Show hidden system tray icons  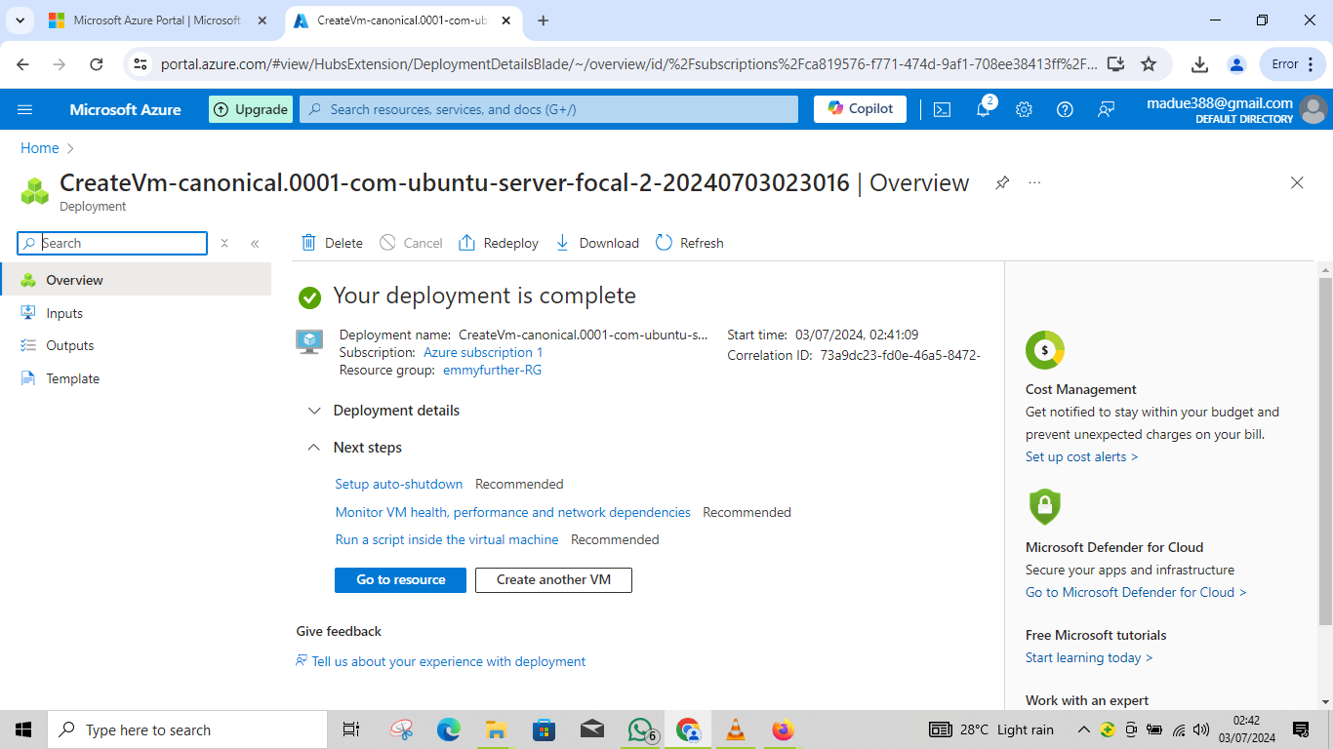[1084, 729]
